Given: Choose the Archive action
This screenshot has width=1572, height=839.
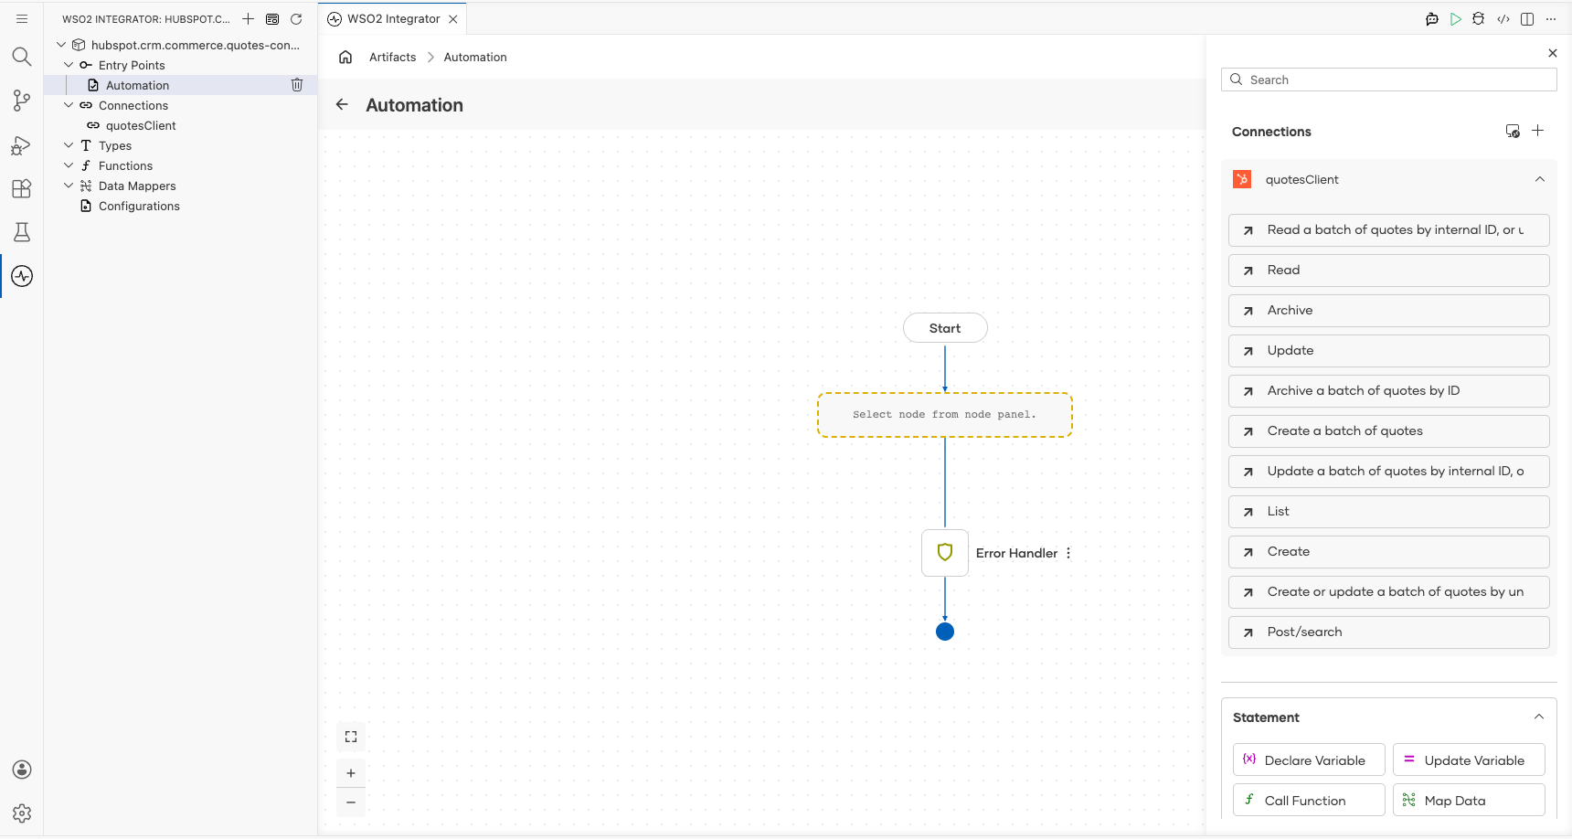Looking at the screenshot, I should pyautogui.click(x=1389, y=311).
